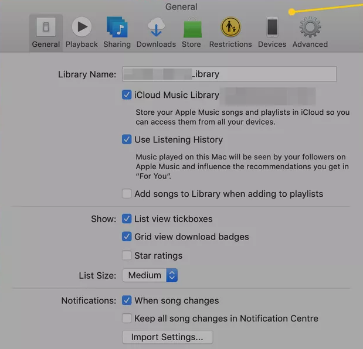The width and height of the screenshot is (363, 349).
Task: Click the 'Store your Apple Music songs' description
Action: coord(243,117)
